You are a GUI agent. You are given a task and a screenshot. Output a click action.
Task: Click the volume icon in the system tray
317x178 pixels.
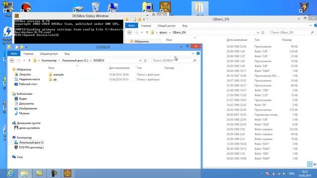pos(284,174)
